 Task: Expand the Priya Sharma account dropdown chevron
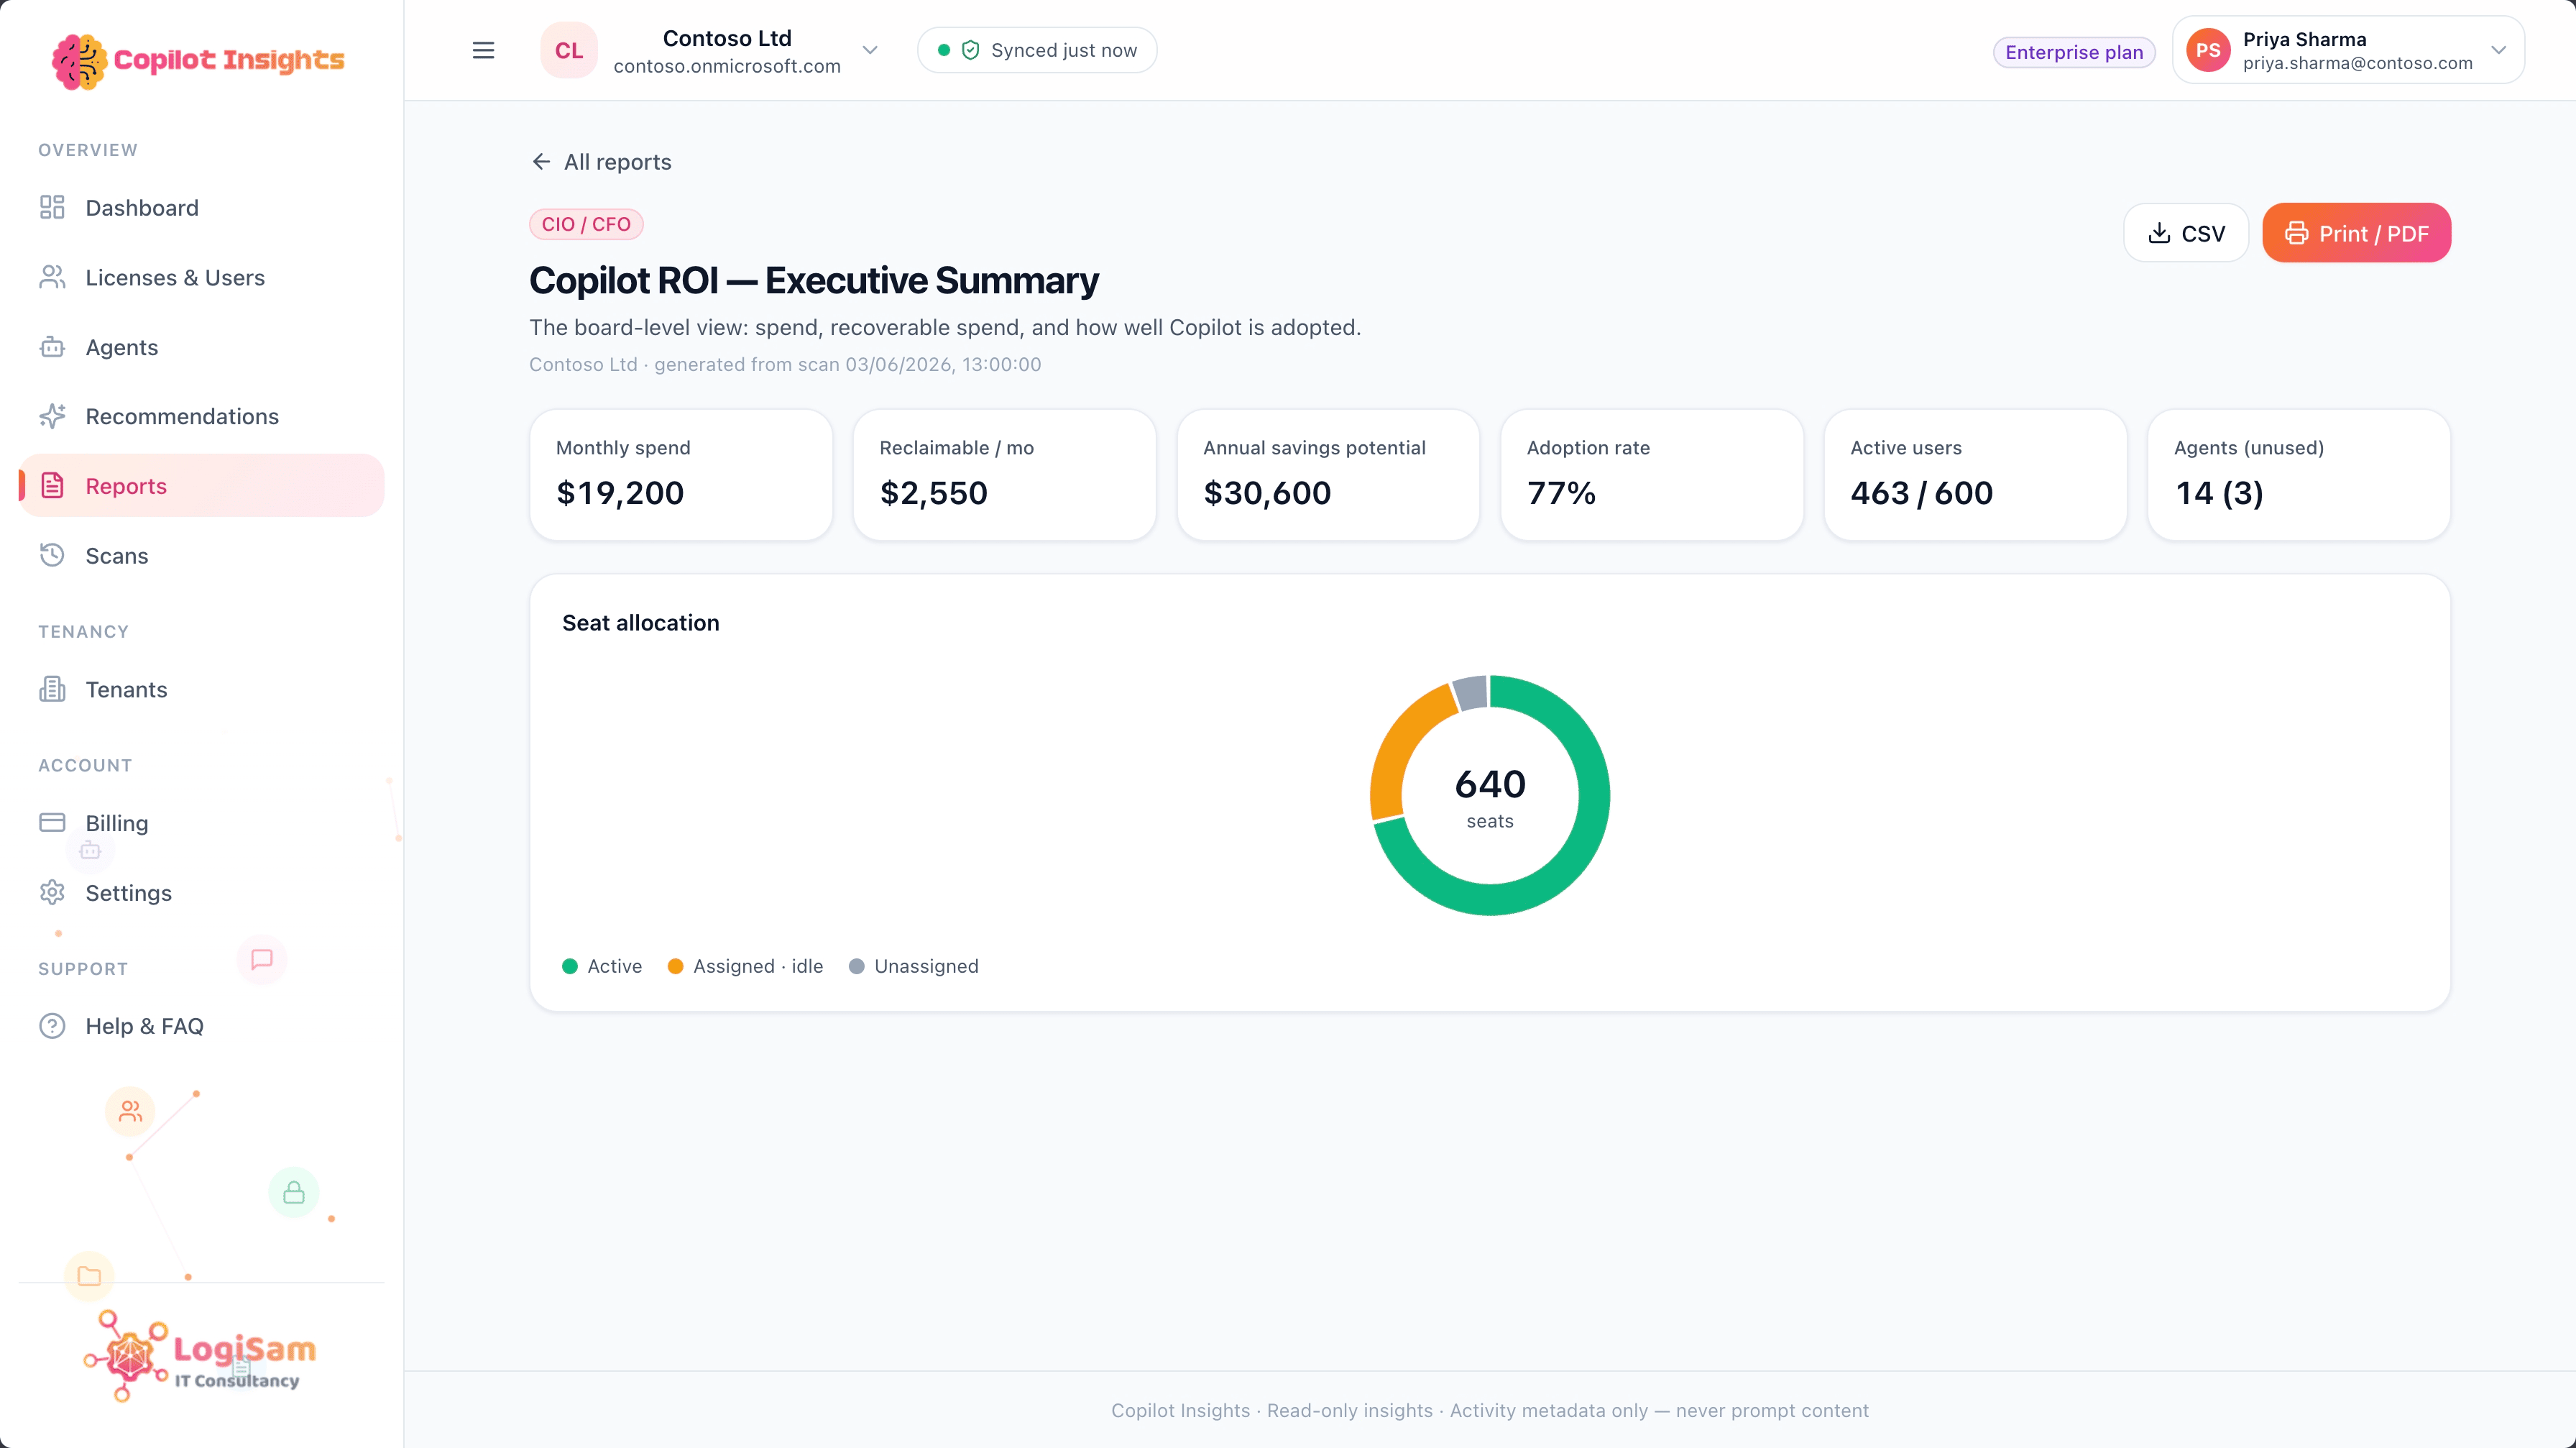tap(2498, 50)
